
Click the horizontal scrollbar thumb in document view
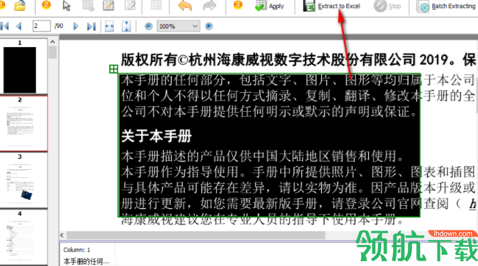tap(196, 235)
